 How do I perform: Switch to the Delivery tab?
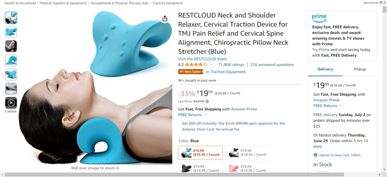pyautogui.click(x=325, y=69)
